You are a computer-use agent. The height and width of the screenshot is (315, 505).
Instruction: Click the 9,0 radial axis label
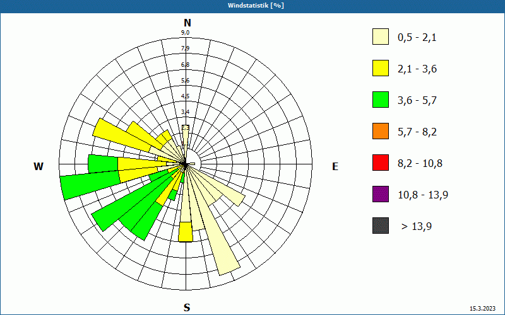tap(185, 33)
